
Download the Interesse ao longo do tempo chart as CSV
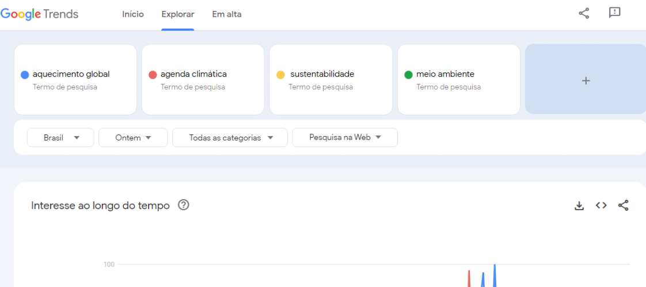579,205
